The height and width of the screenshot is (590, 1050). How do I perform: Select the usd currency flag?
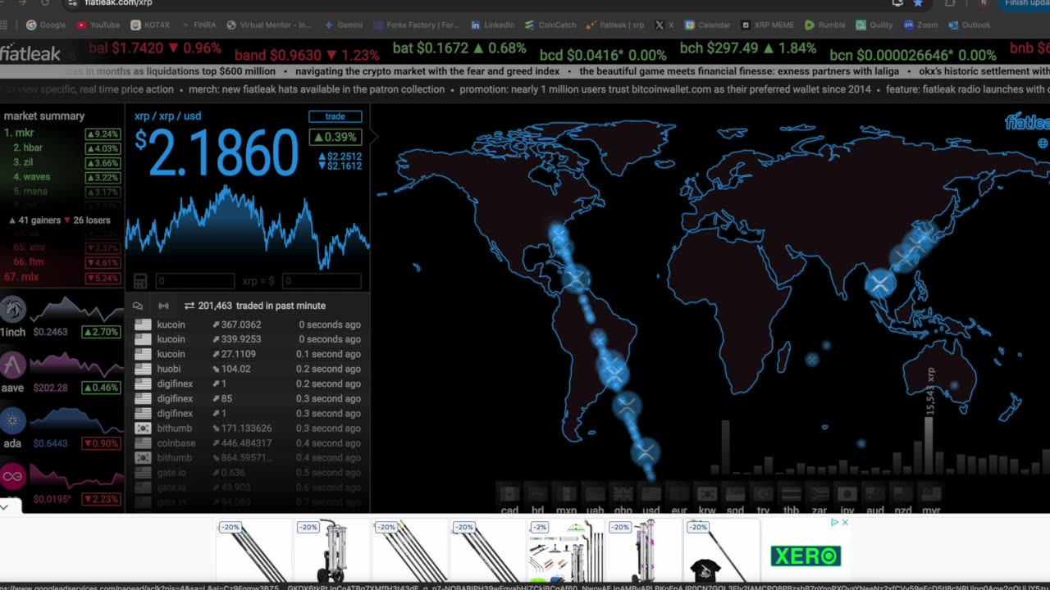pyautogui.click(x=651, y=494)
